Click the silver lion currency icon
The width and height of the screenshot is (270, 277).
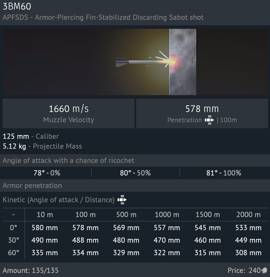pos(264,270)
